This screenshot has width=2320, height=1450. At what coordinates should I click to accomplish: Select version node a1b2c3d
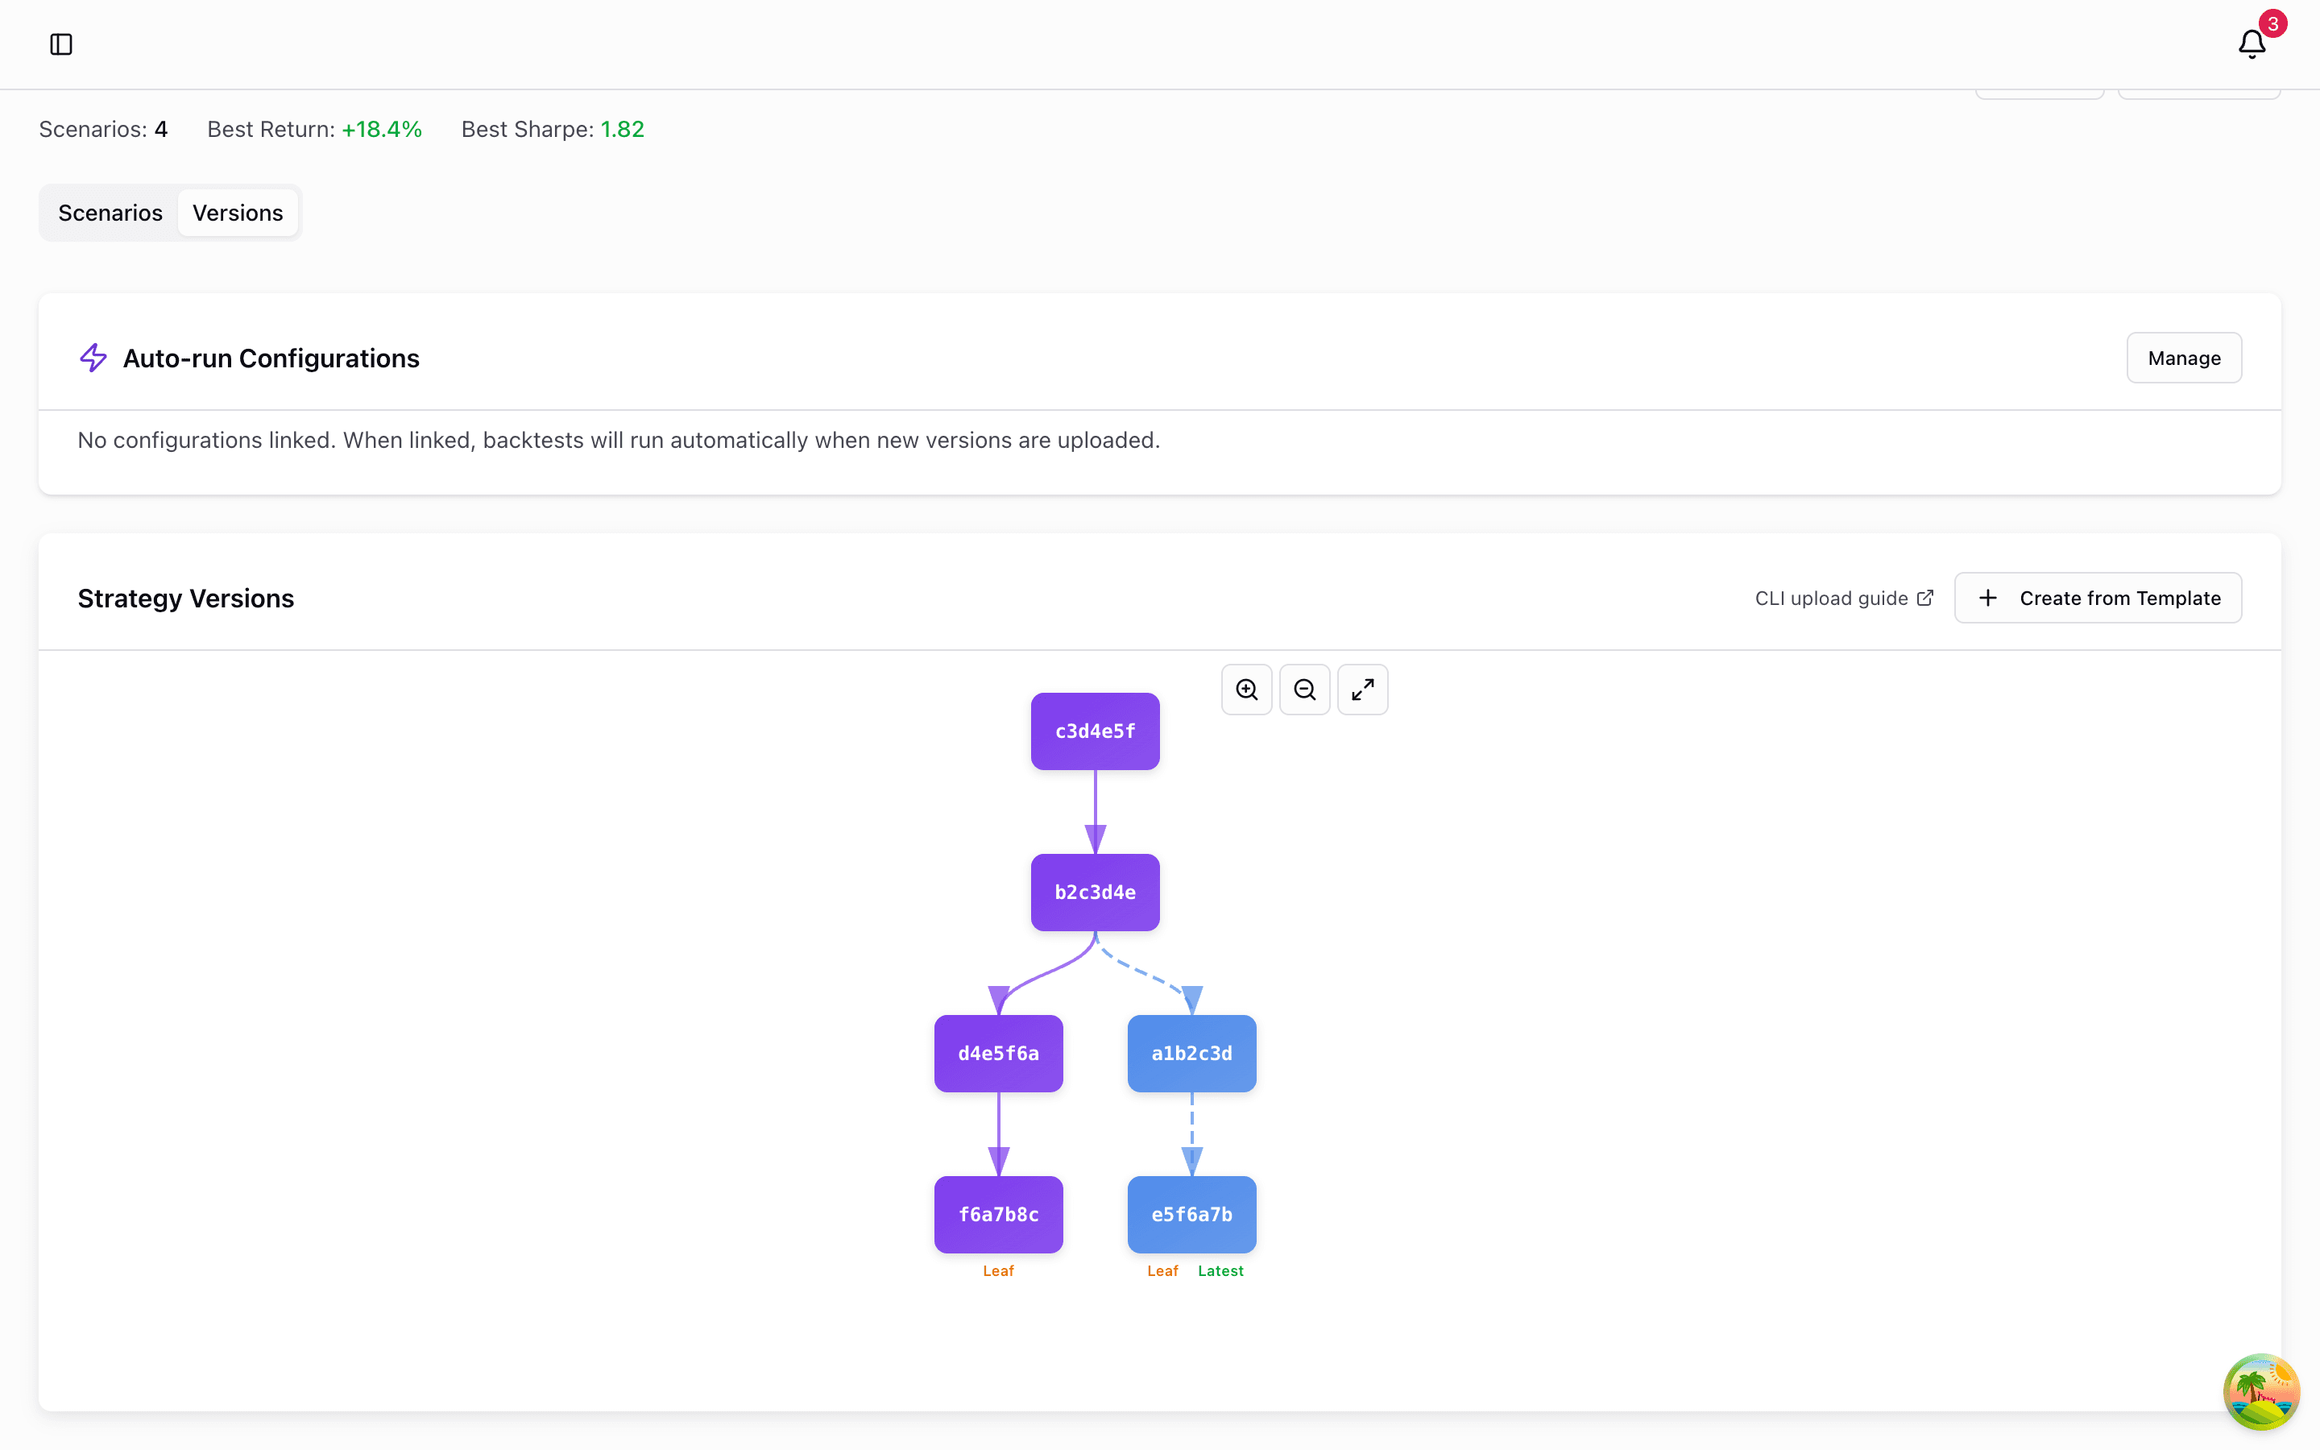[1191, 1053]
